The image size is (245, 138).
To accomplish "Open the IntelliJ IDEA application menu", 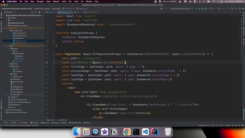I will coord(12,2).
